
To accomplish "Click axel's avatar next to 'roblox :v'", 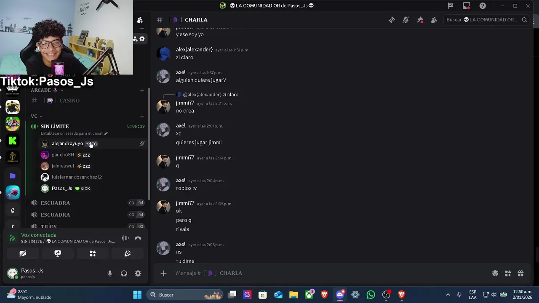I will [163, 184].
